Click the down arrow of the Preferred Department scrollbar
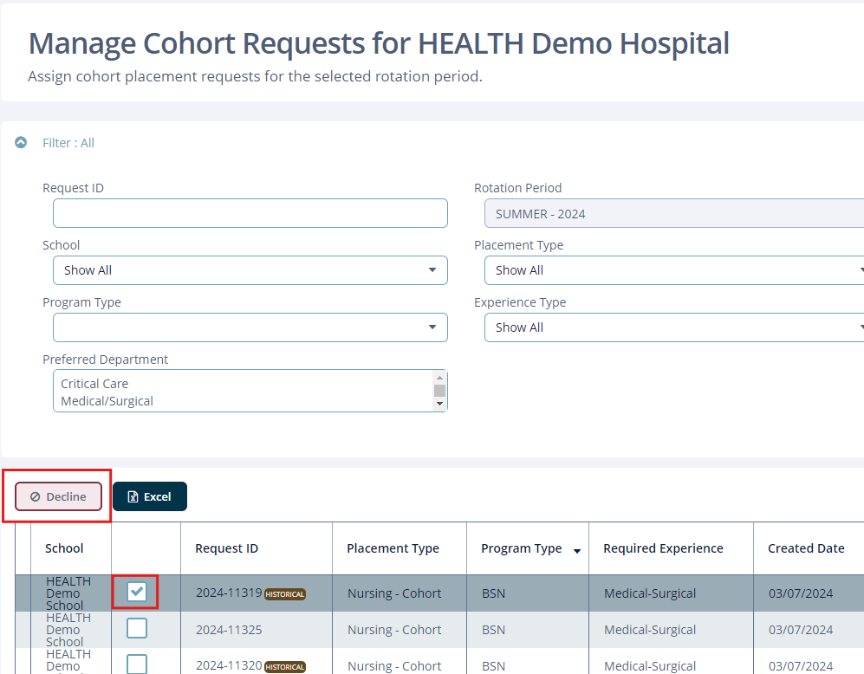 (441, 403)
